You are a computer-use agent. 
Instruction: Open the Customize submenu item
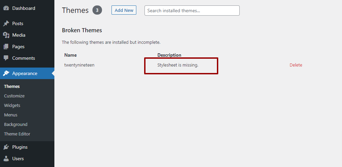pyautogui.click(x=14, y=96)
